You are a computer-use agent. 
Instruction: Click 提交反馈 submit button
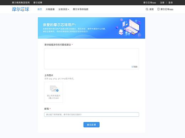point(91,125)
